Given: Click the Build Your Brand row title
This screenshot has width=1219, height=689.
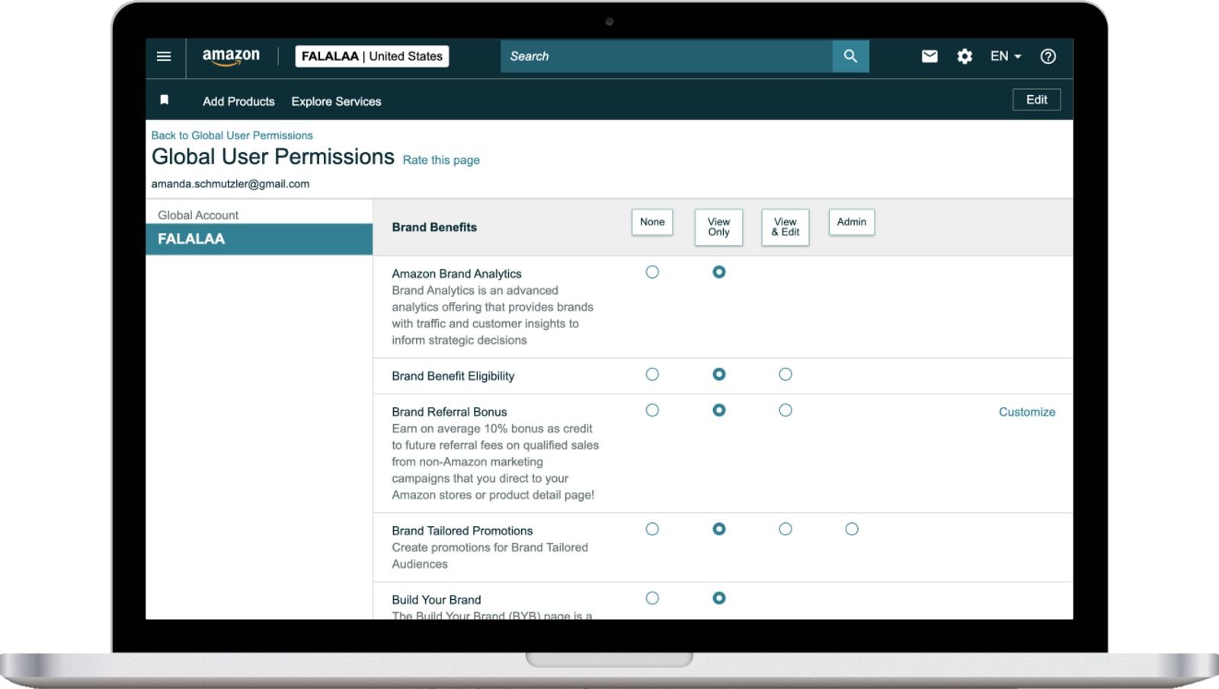Looking at the screenshot, I should coord(436,600).
